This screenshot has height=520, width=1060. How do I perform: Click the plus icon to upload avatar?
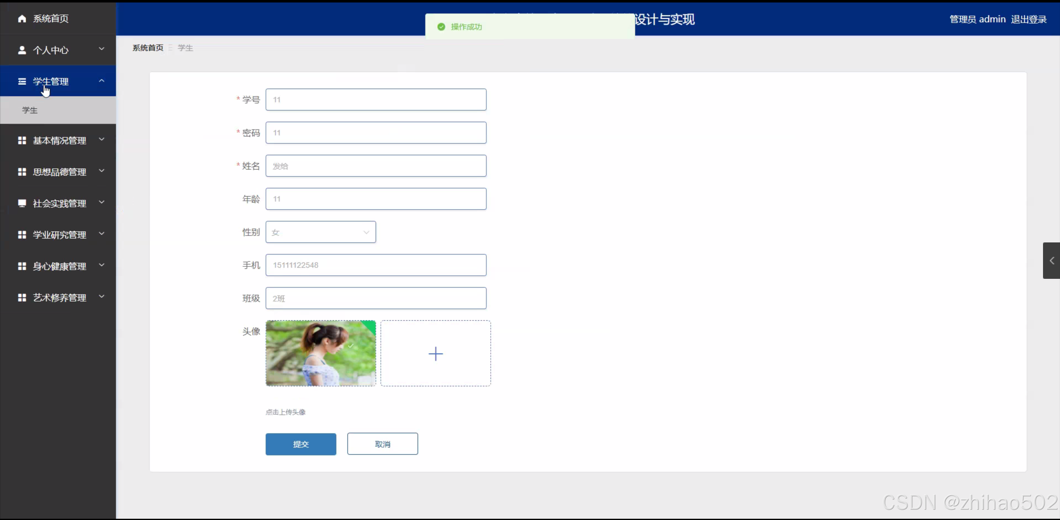[x=435, y=354]
